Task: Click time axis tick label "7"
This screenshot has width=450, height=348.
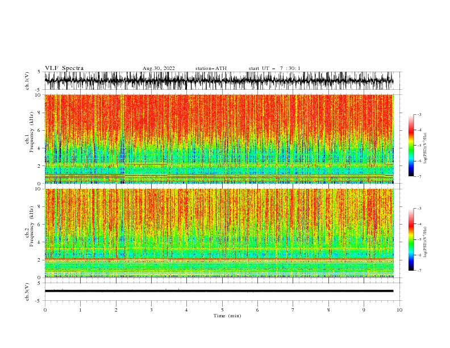Action: [x=293, y=310]
